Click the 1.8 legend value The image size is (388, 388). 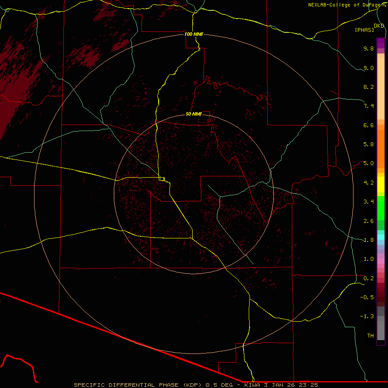click(x=369, y=240)
